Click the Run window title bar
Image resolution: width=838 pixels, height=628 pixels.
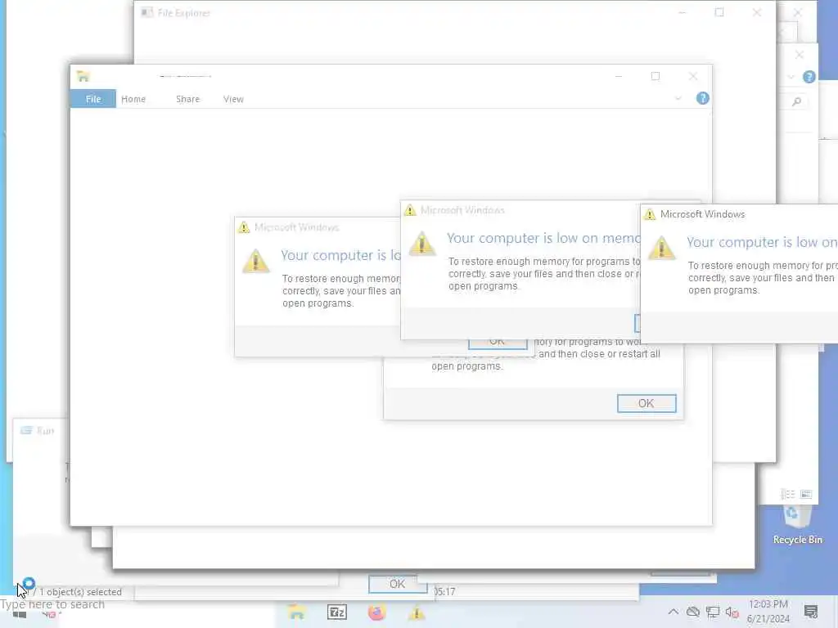(x=40, y=430)
